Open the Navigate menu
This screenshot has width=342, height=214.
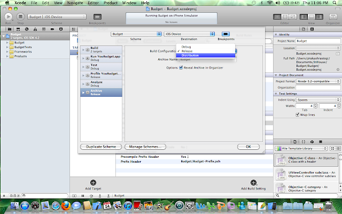pos(75,3)
